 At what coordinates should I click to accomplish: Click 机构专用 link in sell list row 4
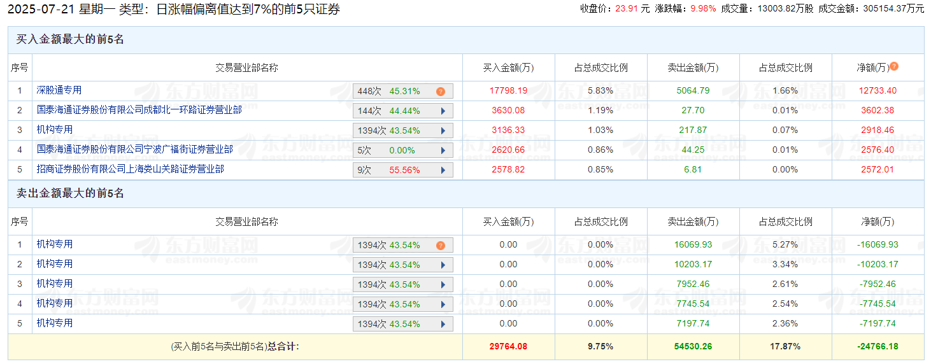point(54,304)
